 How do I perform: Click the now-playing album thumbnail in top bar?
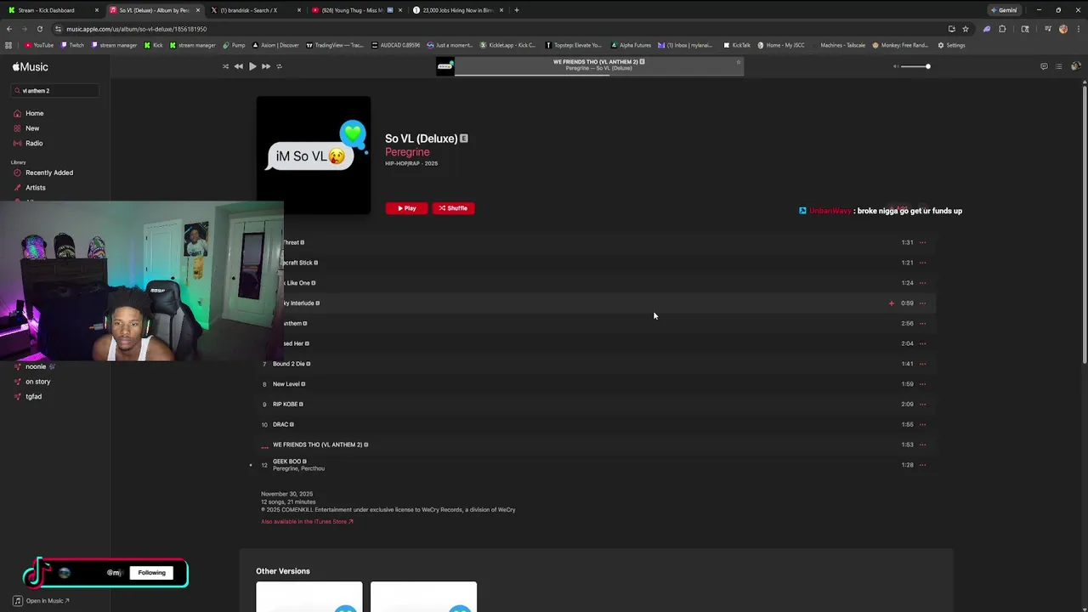(x=445, y=66)
